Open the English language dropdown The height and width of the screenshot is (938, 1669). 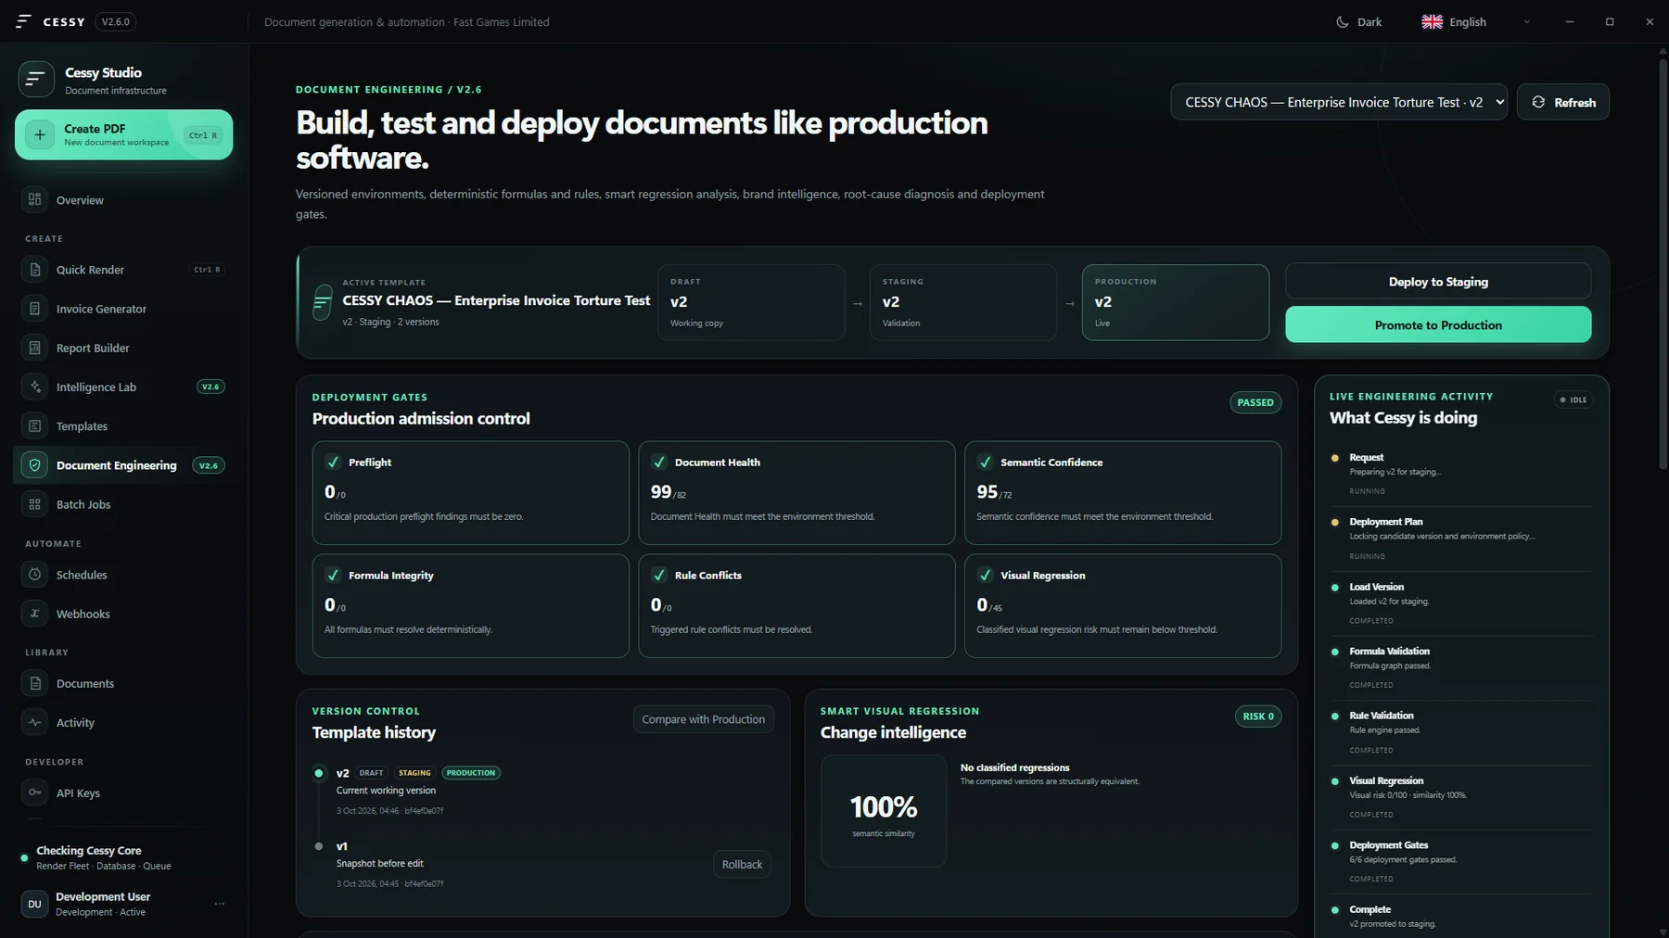(1476, 22)
